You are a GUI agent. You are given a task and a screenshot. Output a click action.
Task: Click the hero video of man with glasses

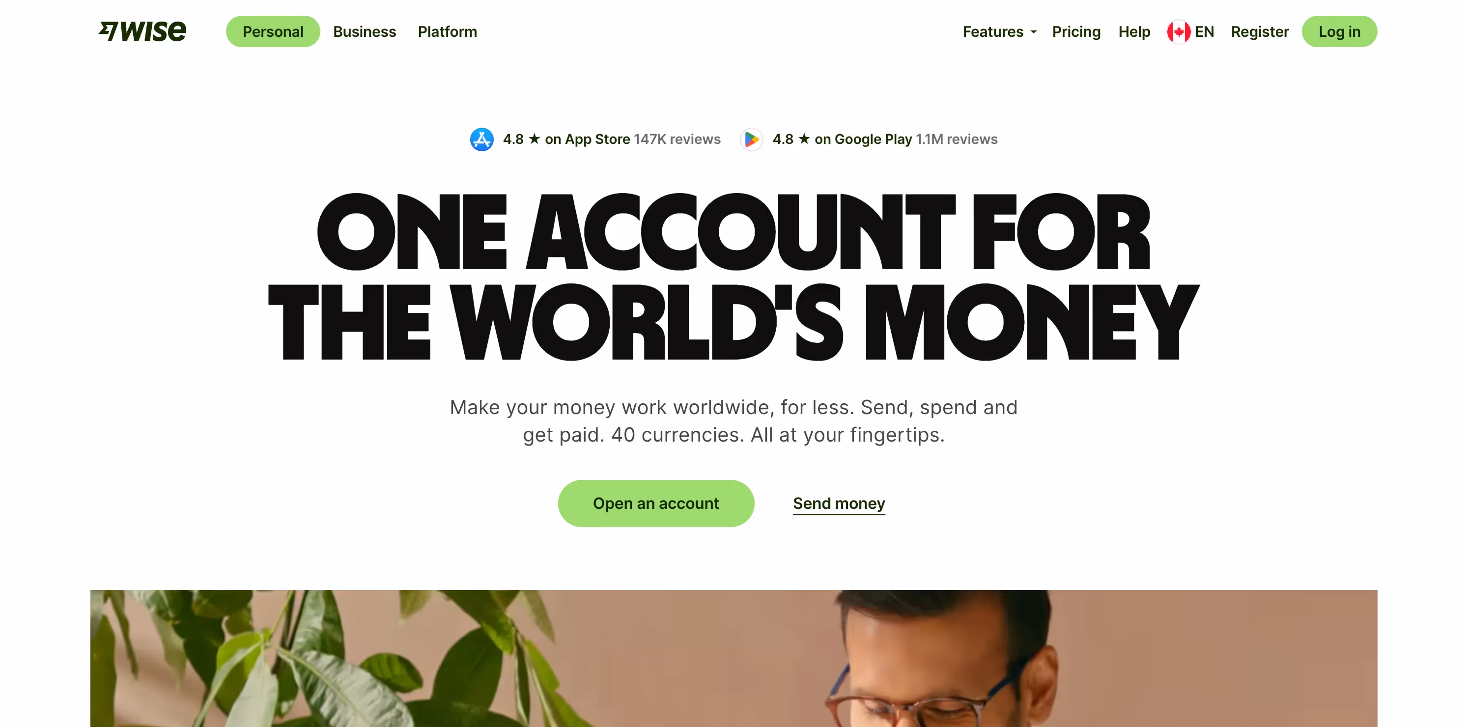pyautogui.click(x=733, y=658)
